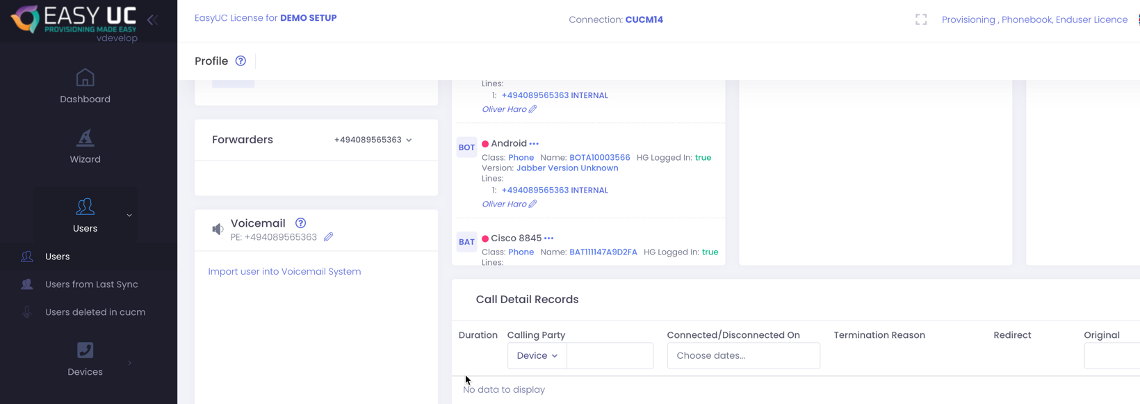Toggle fullscreen mode icon in header

(921, 19)
